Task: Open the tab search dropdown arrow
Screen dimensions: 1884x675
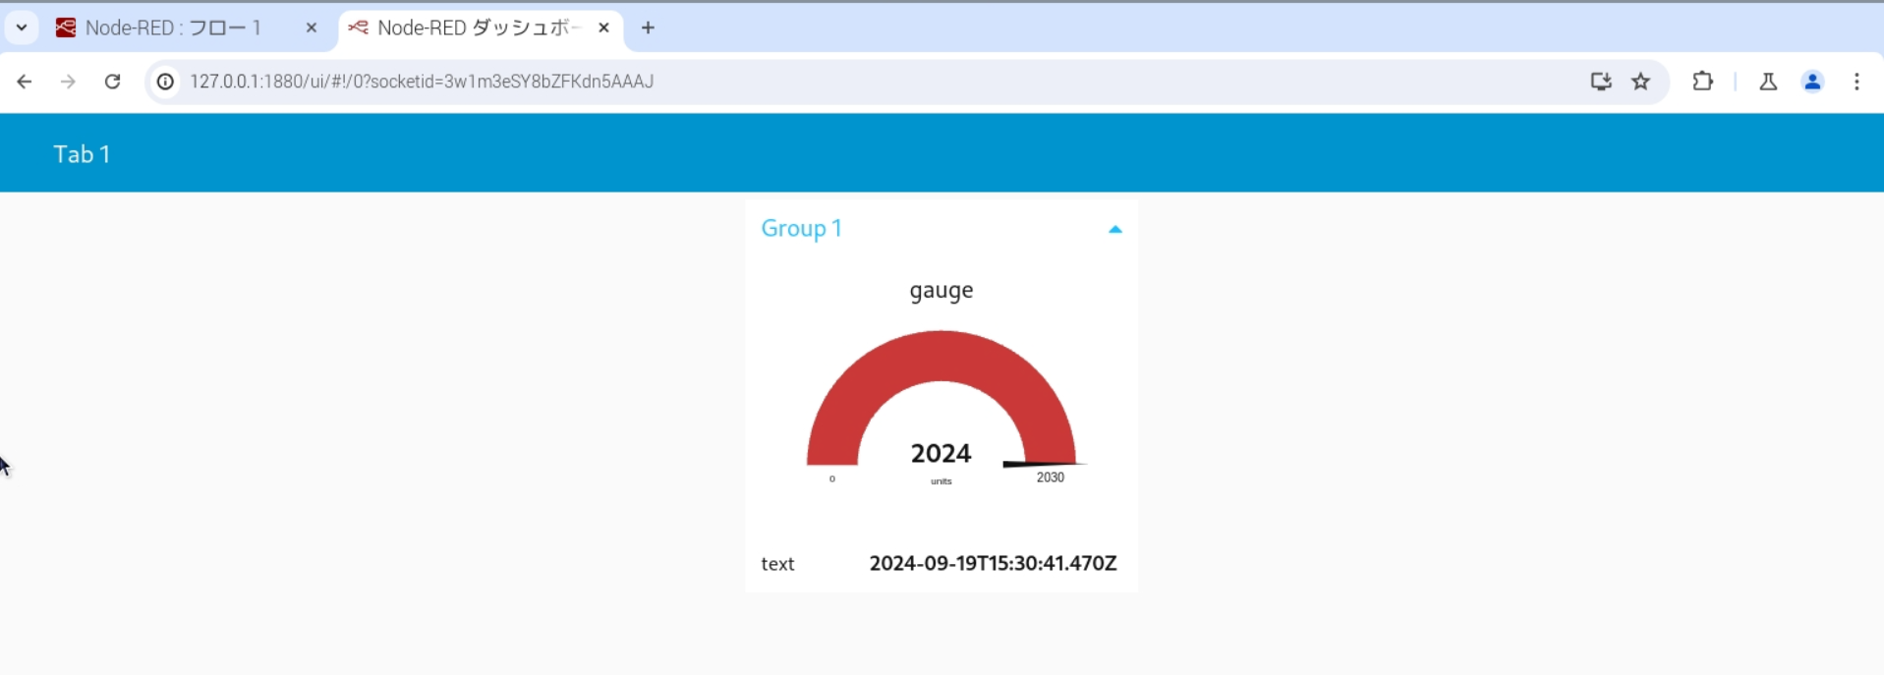Action: click(22, 28)
